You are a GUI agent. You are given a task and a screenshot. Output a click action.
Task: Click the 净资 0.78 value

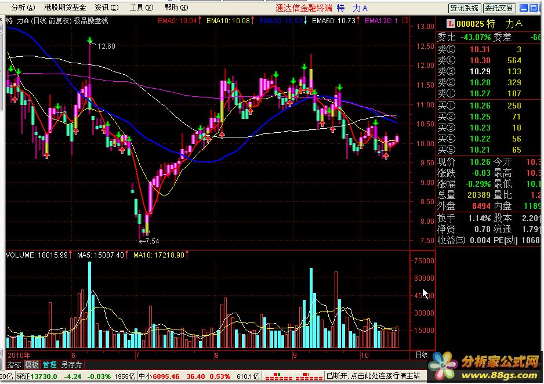pyautogui.click(x=483, y=230)
